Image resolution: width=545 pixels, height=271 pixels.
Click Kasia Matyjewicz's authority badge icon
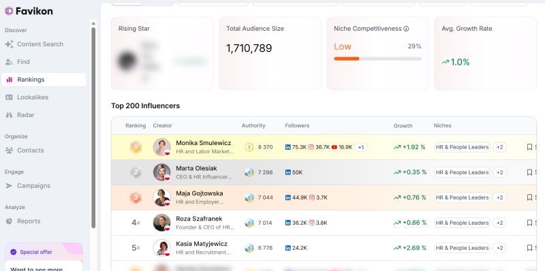[x=249, y=248]
